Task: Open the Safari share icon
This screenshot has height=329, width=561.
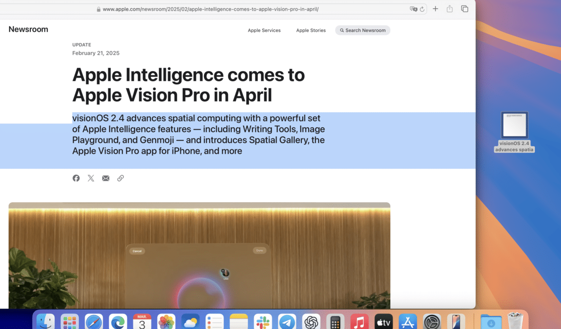Action: click(450, 9)
